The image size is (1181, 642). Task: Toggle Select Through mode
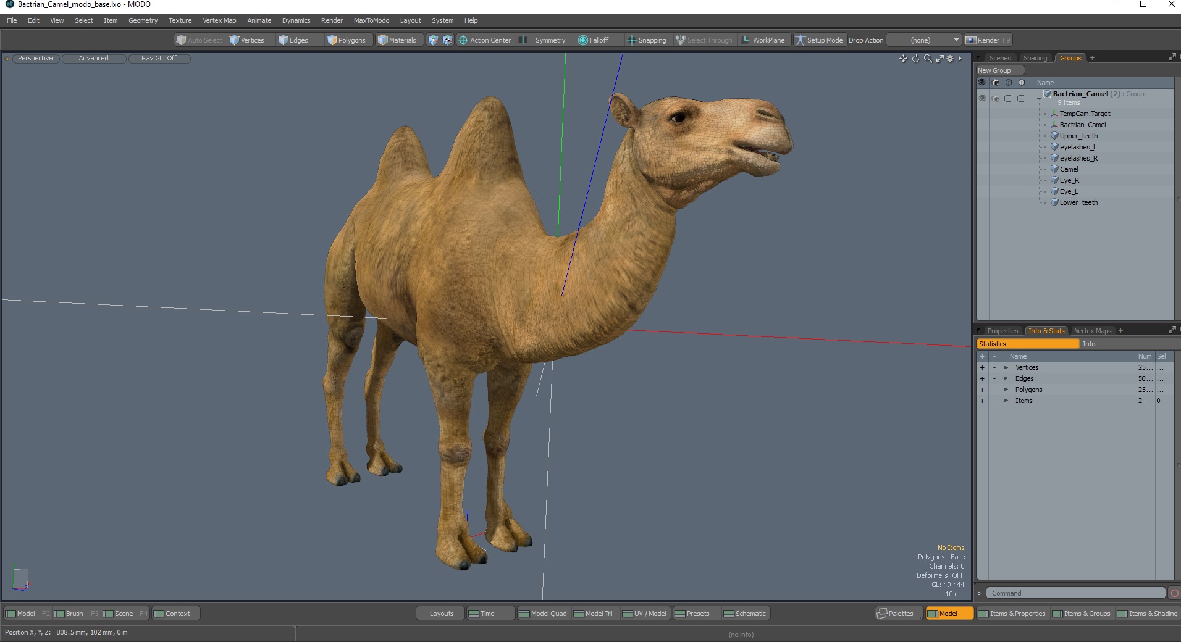point(704,40)
